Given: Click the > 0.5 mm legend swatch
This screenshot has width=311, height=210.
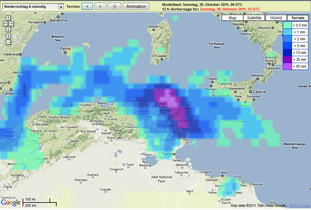Looking at the screenshot, I should (287, 25).
